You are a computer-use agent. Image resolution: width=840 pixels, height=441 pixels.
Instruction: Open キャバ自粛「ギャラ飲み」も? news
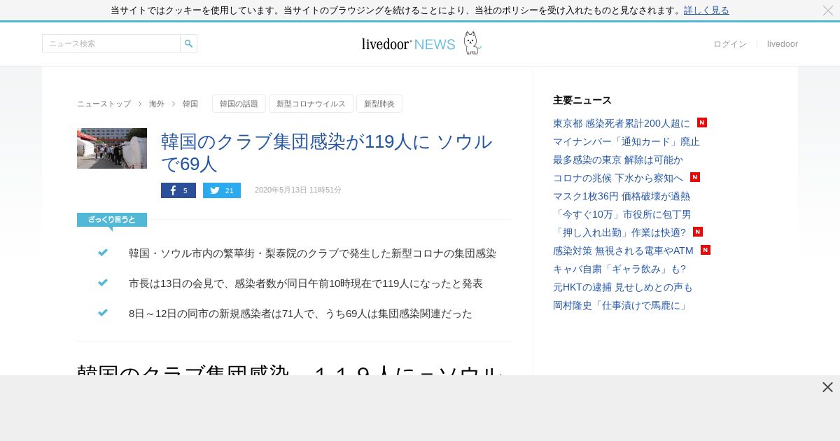619,269
